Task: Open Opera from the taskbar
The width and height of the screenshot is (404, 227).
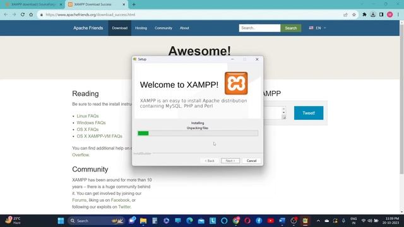Action: click(247, 221)
